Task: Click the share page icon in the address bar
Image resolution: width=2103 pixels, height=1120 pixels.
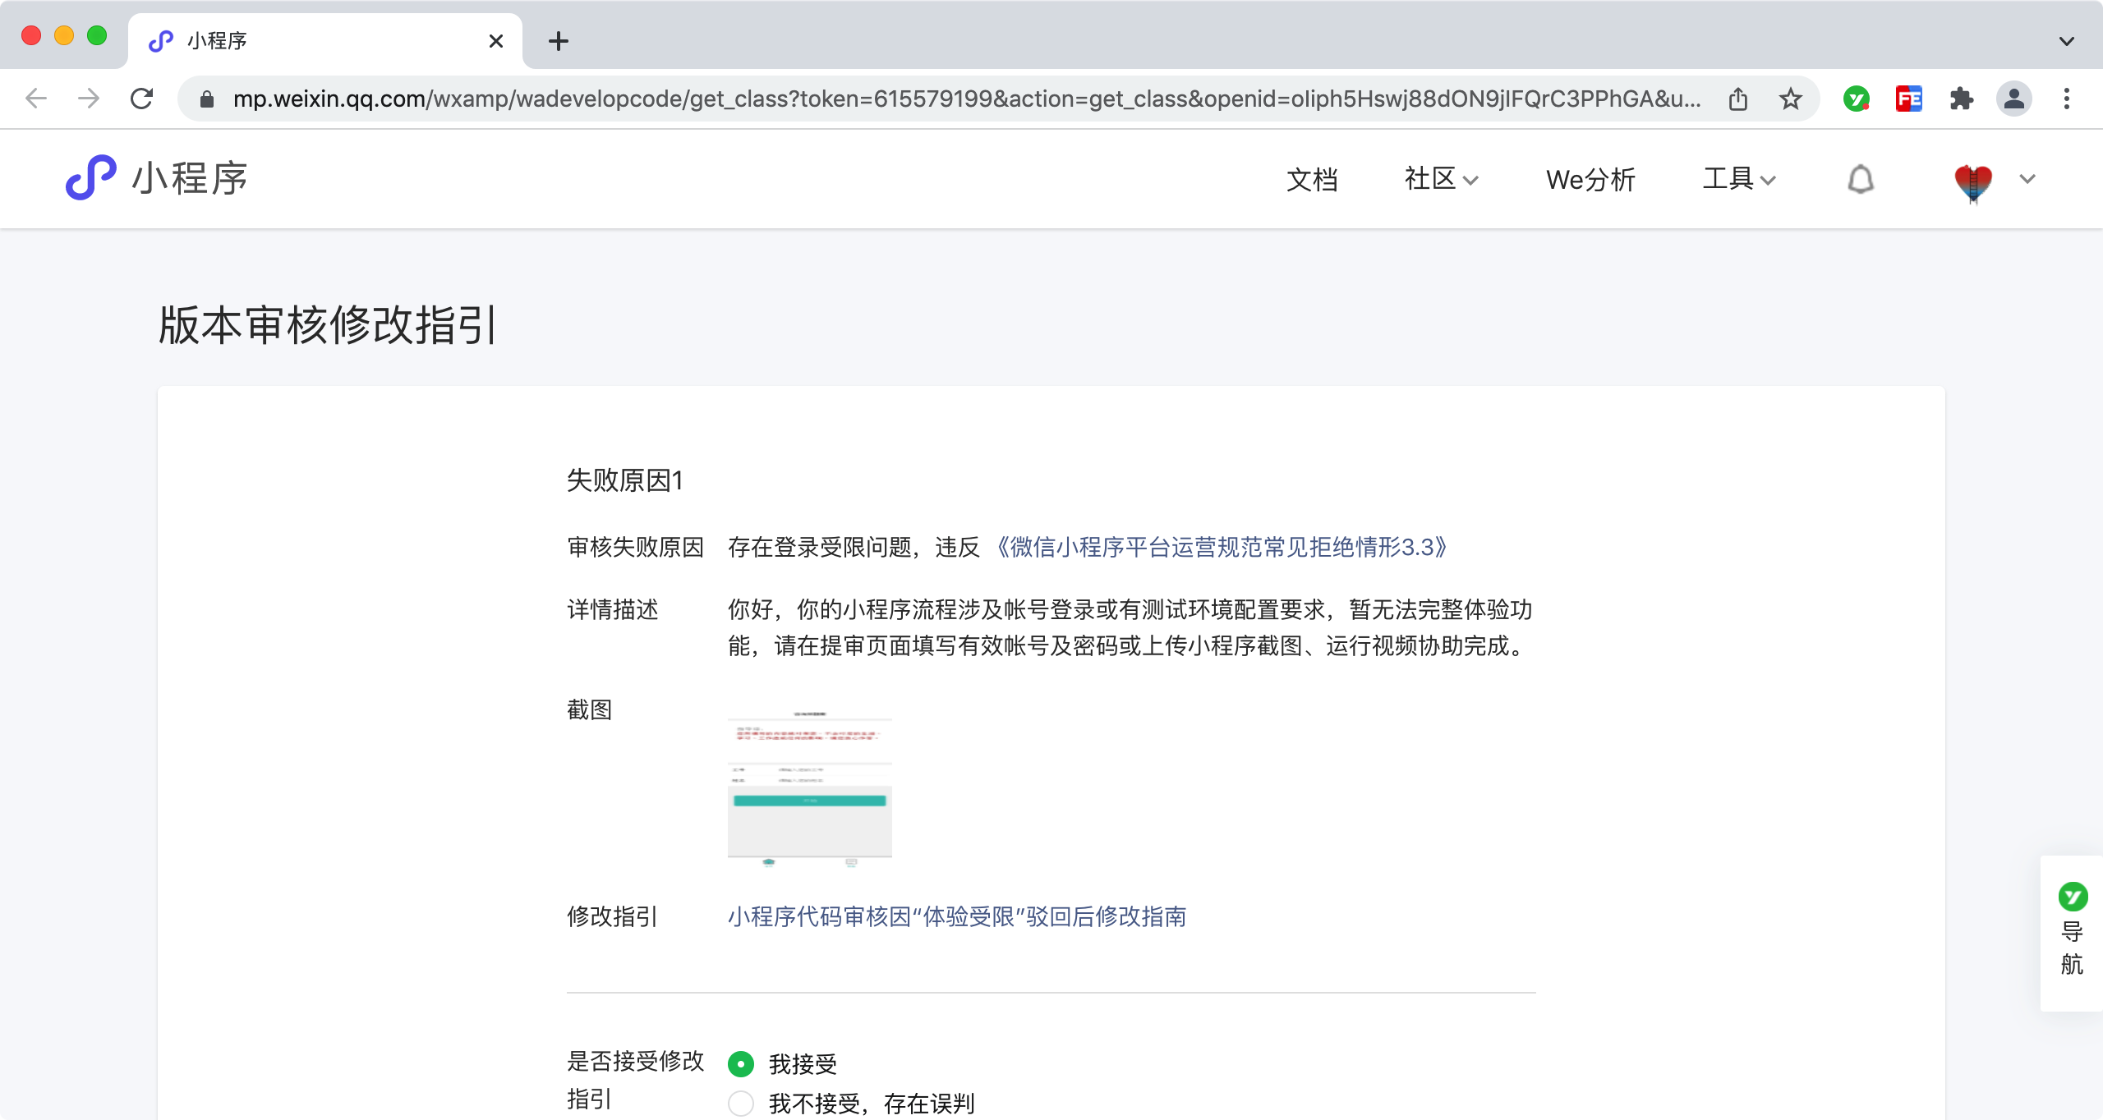Action: (1737, 99)
